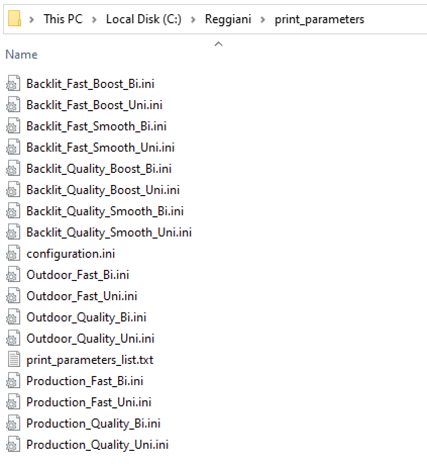The image size is (427, 466).
Task: Click the Outdoor_Fast_Bi.ini file icon
Action: (13, 274)
